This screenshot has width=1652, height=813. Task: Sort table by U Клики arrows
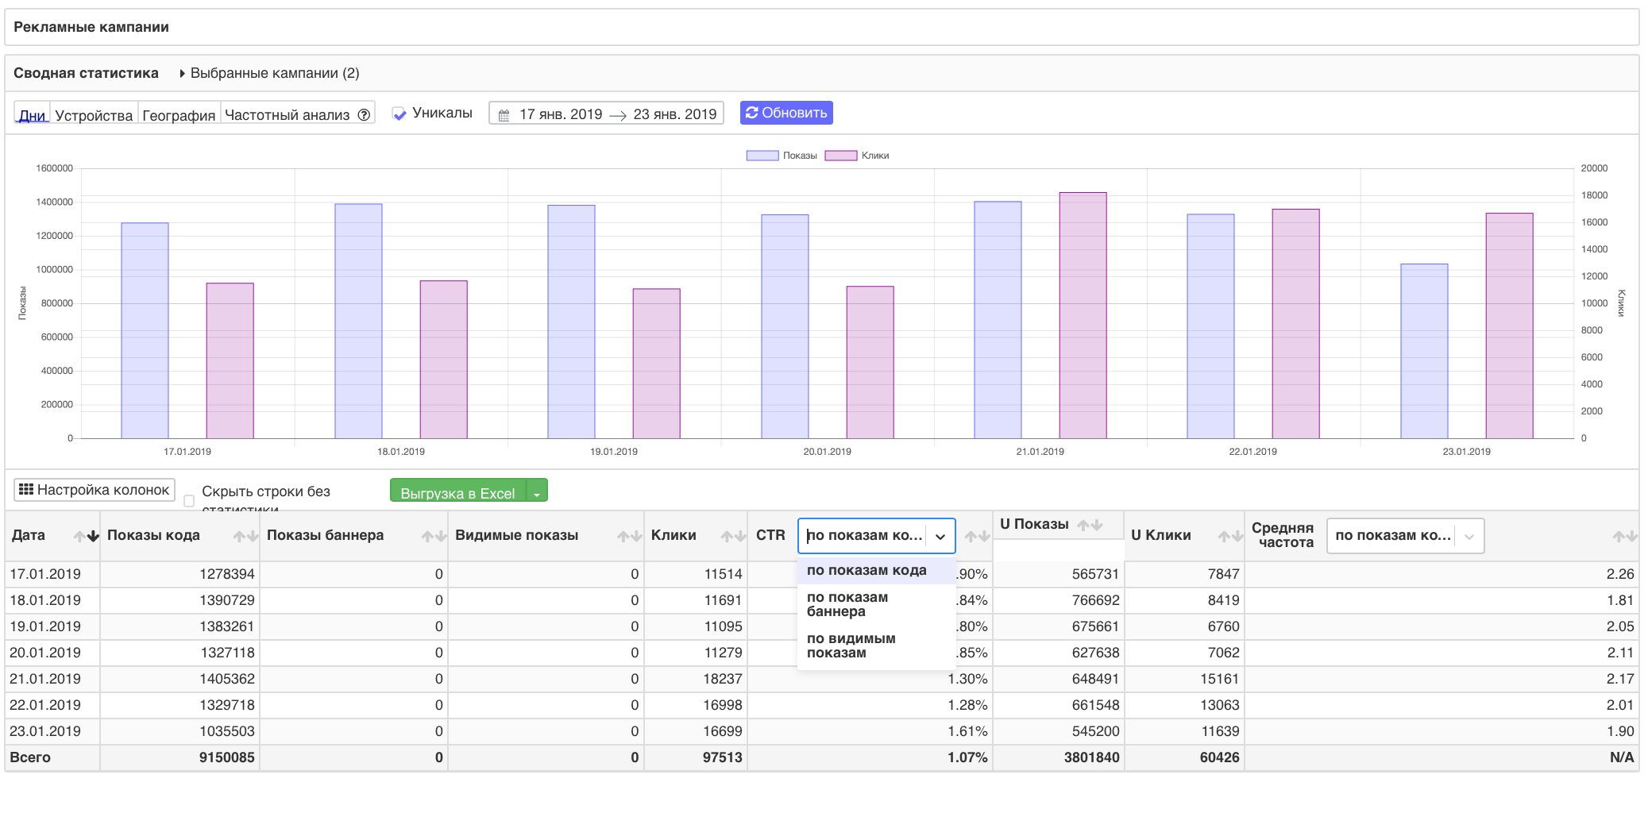pos(1230,536)
